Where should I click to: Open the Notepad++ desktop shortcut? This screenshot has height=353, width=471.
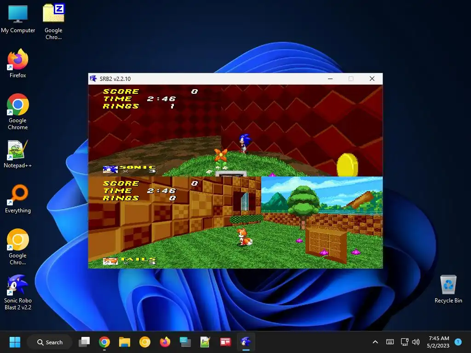point(18,154)
